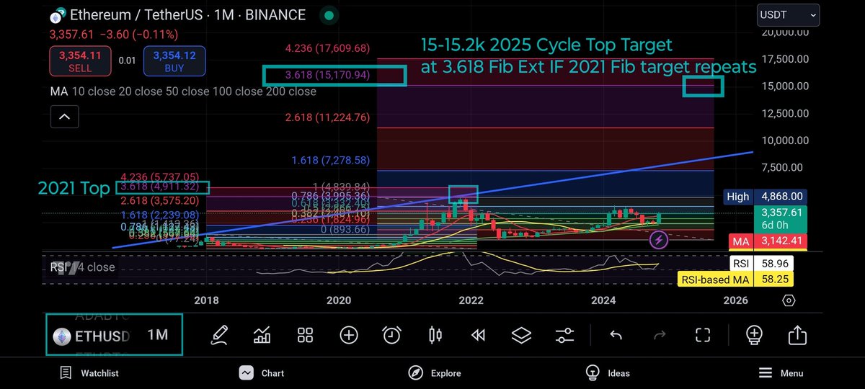
Task: Open the Watchlist tab
Action: 90,372
